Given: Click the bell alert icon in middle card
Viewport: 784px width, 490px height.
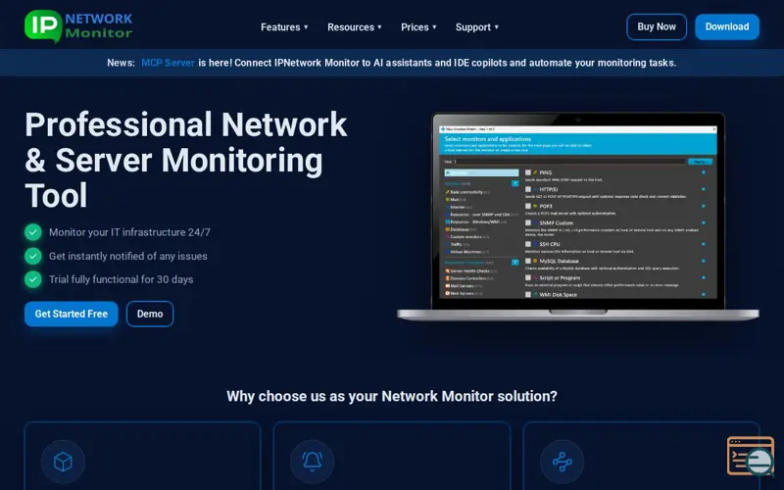Looking at the screenshot, I should (x=313, y=462).
